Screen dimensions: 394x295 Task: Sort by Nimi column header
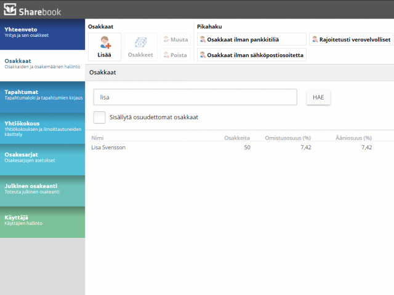tap(97, 138)
